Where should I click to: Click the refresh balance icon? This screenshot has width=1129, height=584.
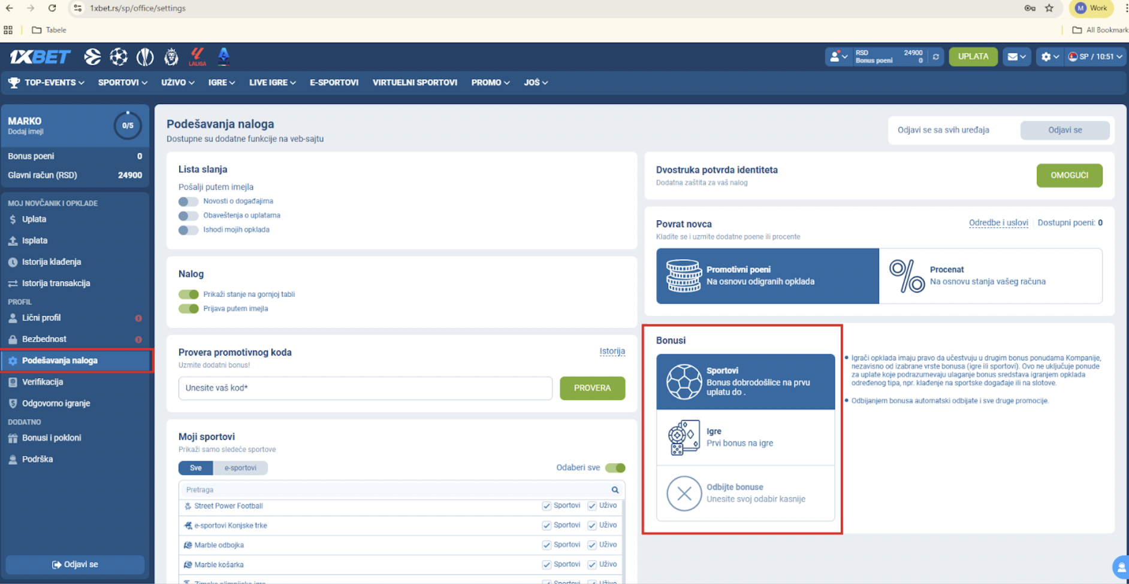click(935, 57)
